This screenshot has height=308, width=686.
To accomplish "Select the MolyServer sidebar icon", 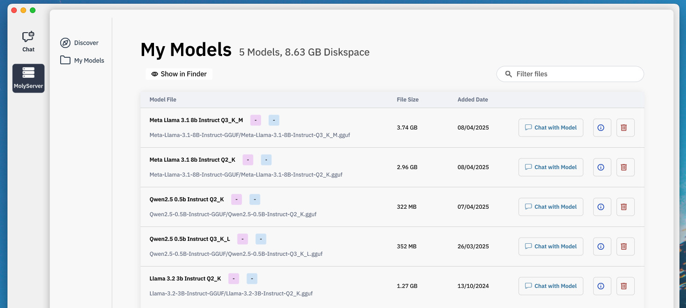I will (28, 73).
